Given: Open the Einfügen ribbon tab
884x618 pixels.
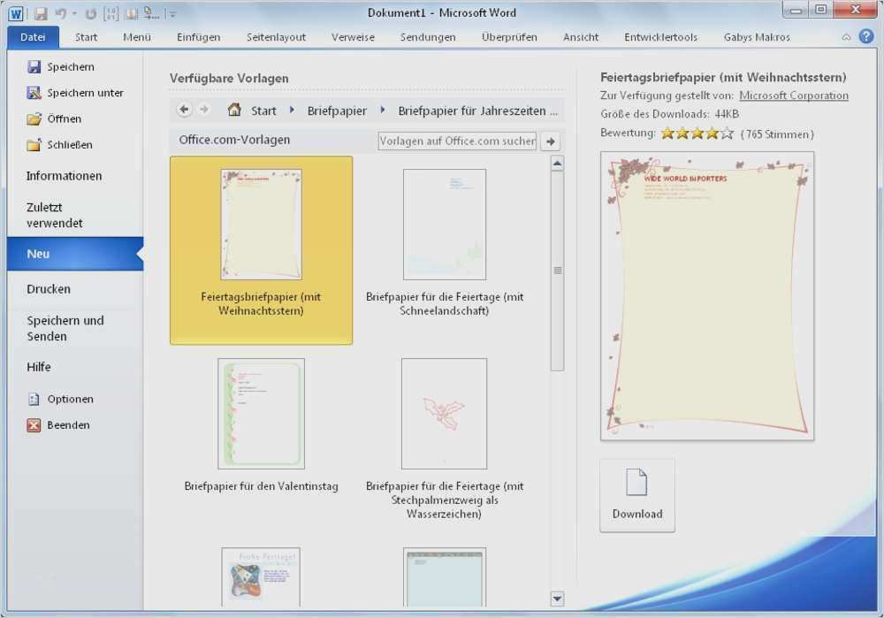Looking at the screenshot, I should point(198,37).
